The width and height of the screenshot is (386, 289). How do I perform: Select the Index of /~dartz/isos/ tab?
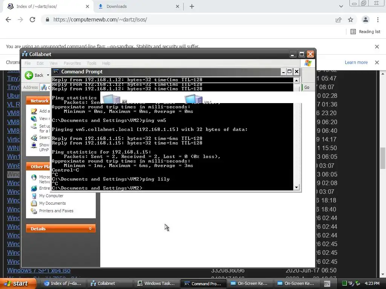48,6
